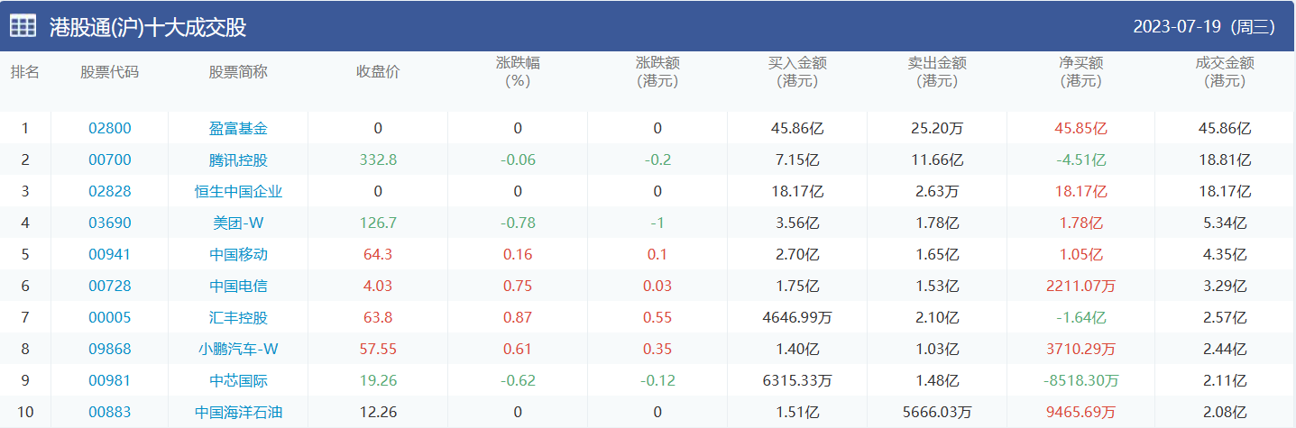Open 腾讯控股 stock name link
1296x428 pixels.
click(238, 160)
